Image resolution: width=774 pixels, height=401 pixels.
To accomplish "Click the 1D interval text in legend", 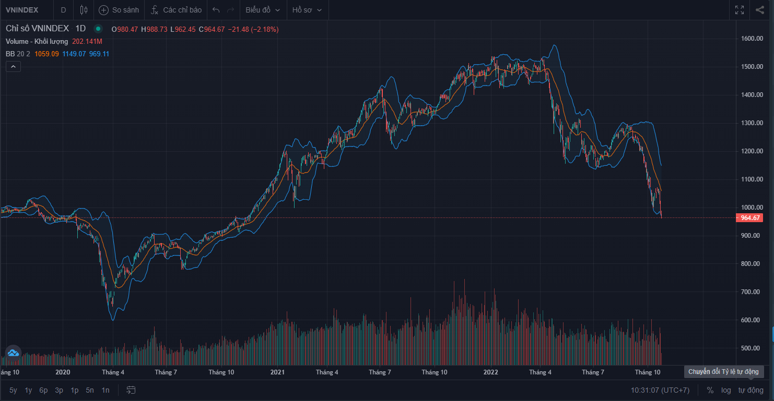I will [x=80, y=29].
